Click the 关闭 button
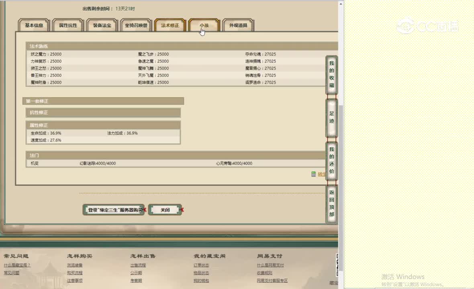 165,210
